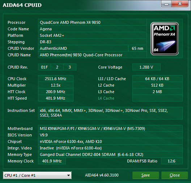Click the MSI motherboard model value

pos(110,128)
